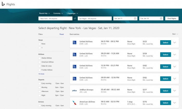Show +4 more airlines
The image size is (182, 109).
tap(41, 74)
